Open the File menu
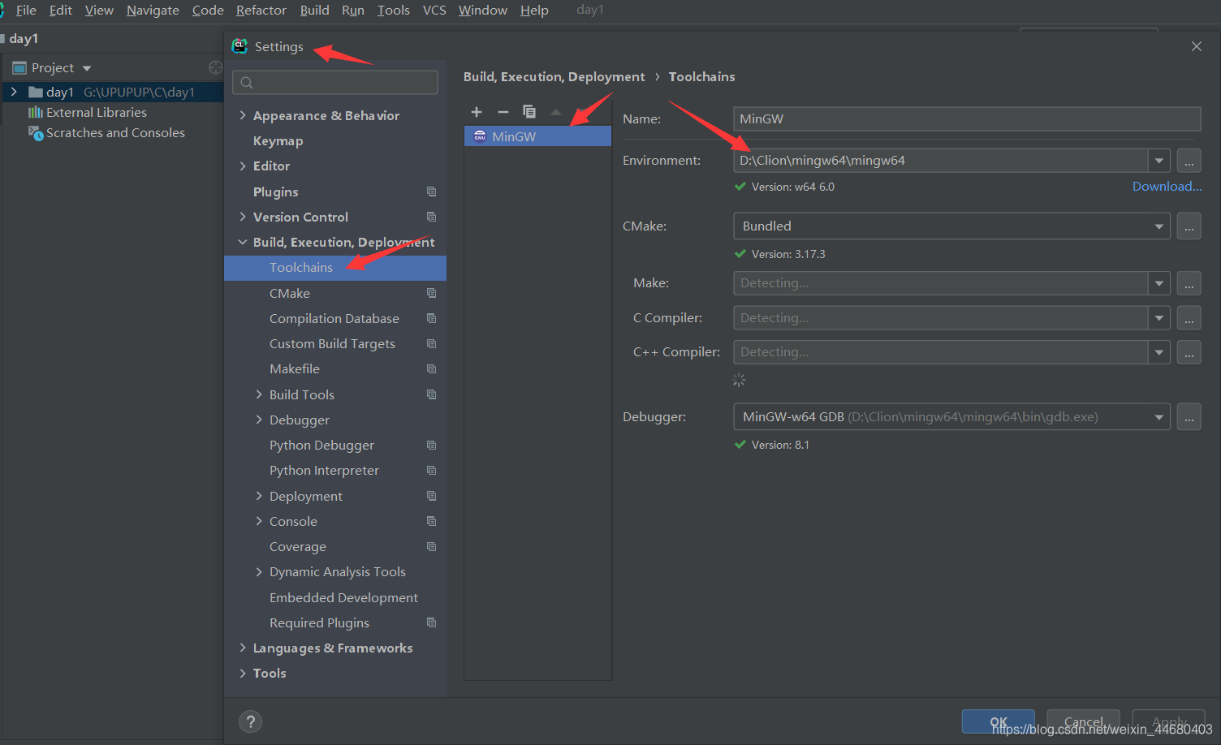Image resolution: width=1221 pixels, height=745 pixels. pos(26,10)
